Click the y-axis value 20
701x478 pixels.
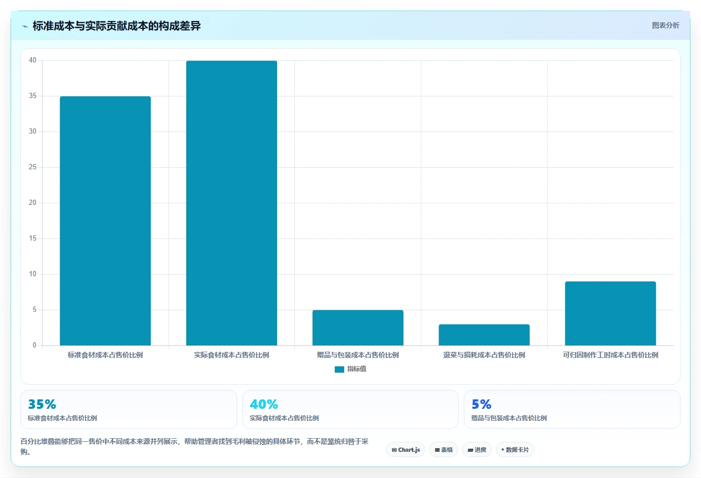click(33, 203)
